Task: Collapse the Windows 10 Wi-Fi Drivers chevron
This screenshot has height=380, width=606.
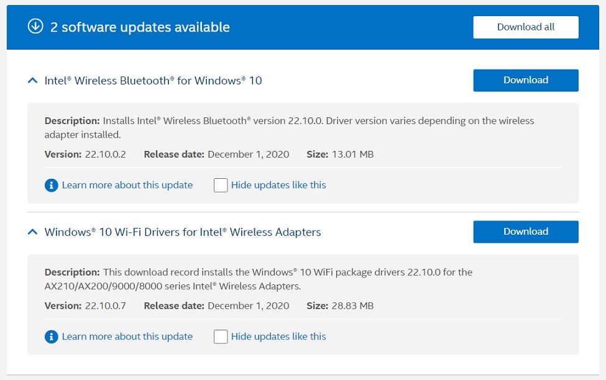Action: [32, 232]
